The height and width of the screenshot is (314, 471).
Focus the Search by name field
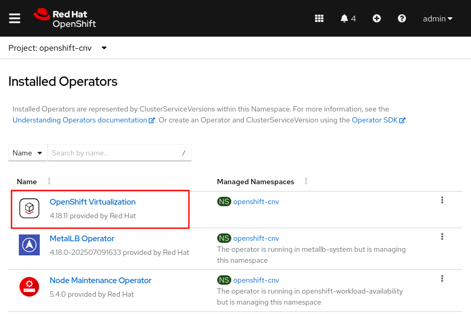click(119, 153)
